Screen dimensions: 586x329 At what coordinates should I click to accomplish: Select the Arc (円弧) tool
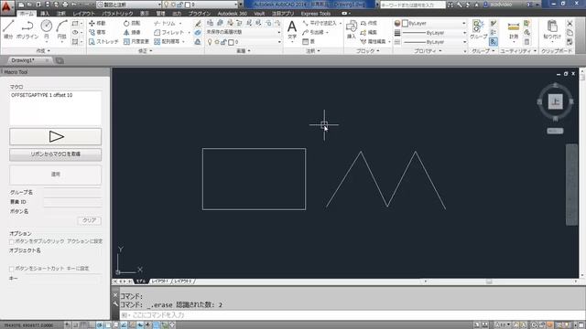pos(61,29)
